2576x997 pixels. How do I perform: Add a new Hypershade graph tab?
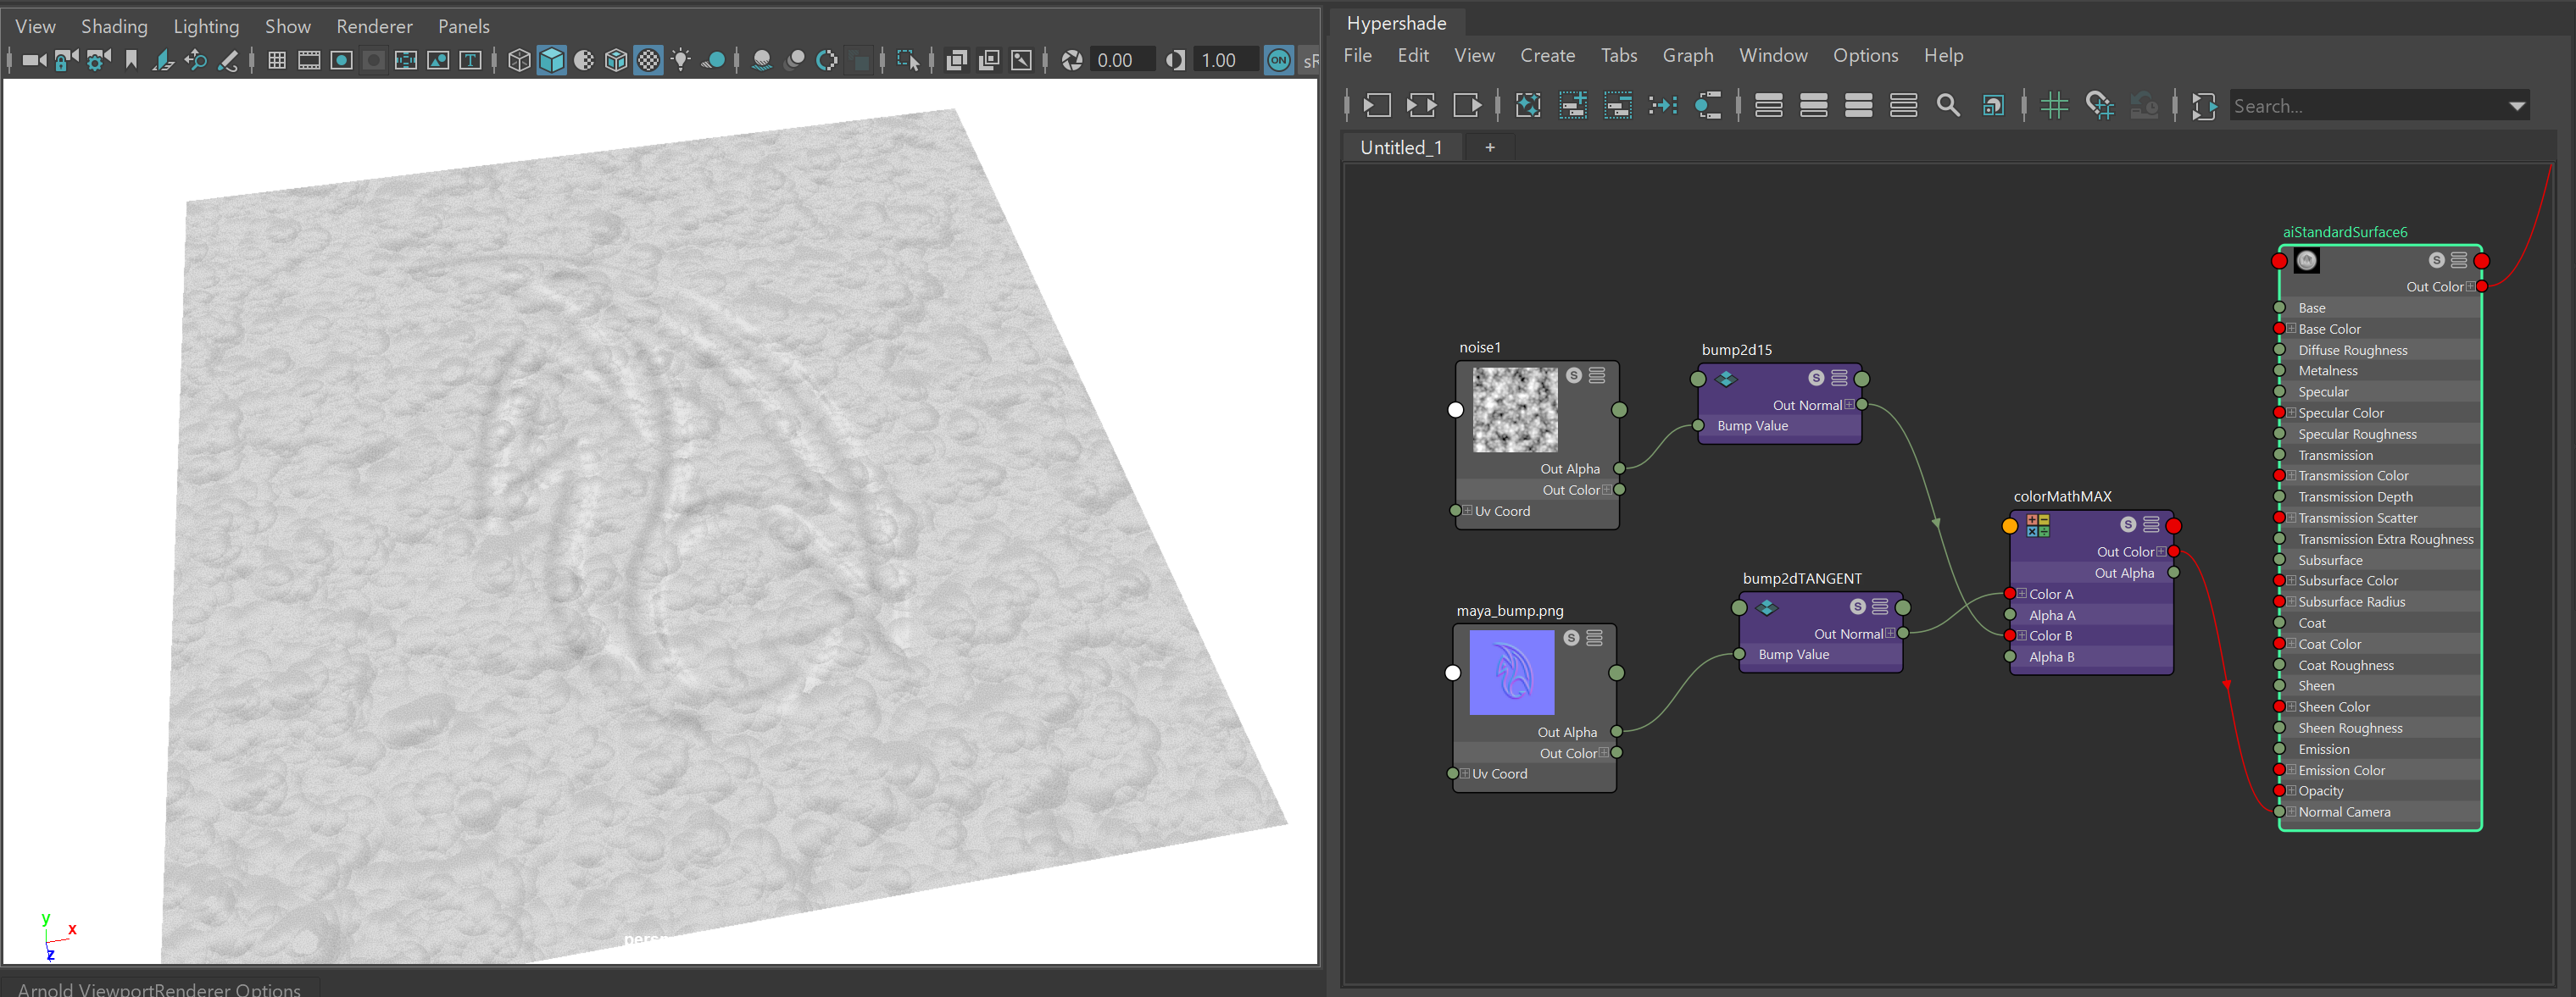click(1489, 148)
